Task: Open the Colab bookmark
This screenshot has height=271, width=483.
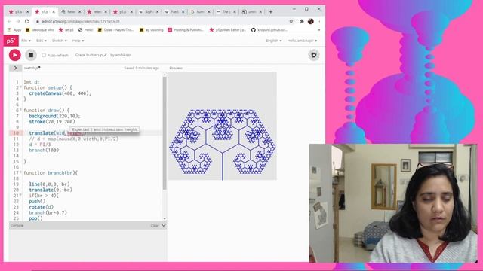Action: 115,30
